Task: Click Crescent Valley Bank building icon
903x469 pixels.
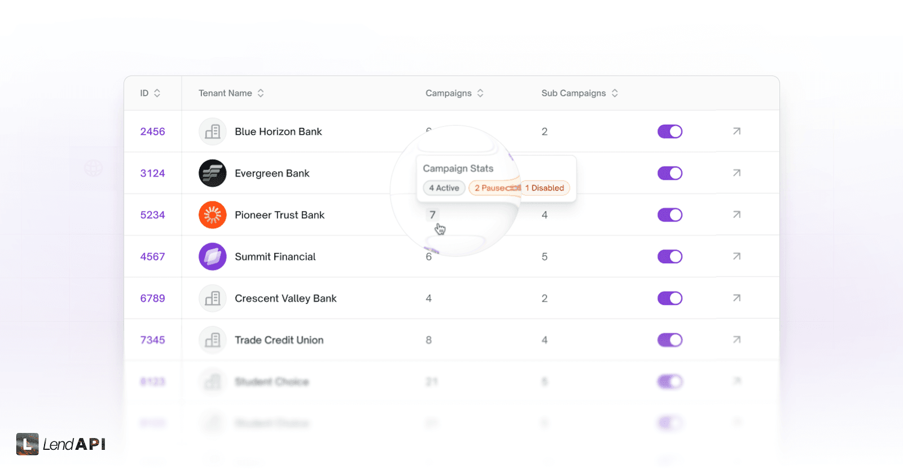Action: click(213, 298)
